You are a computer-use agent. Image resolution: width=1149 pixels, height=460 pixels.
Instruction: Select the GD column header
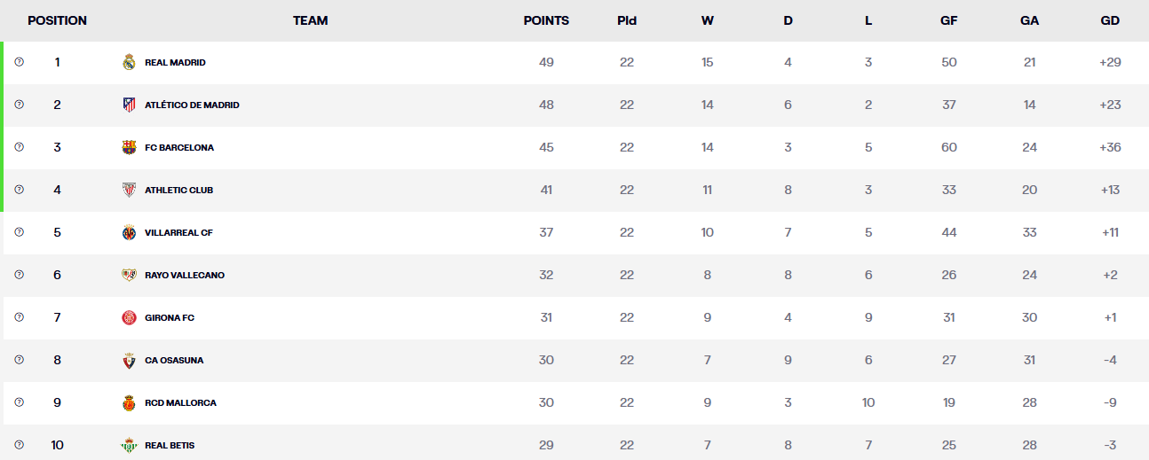pos(1110,20)
